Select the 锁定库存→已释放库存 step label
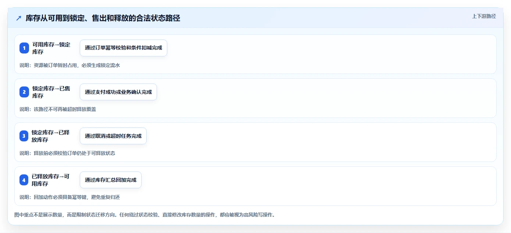 tap(51, 136)
